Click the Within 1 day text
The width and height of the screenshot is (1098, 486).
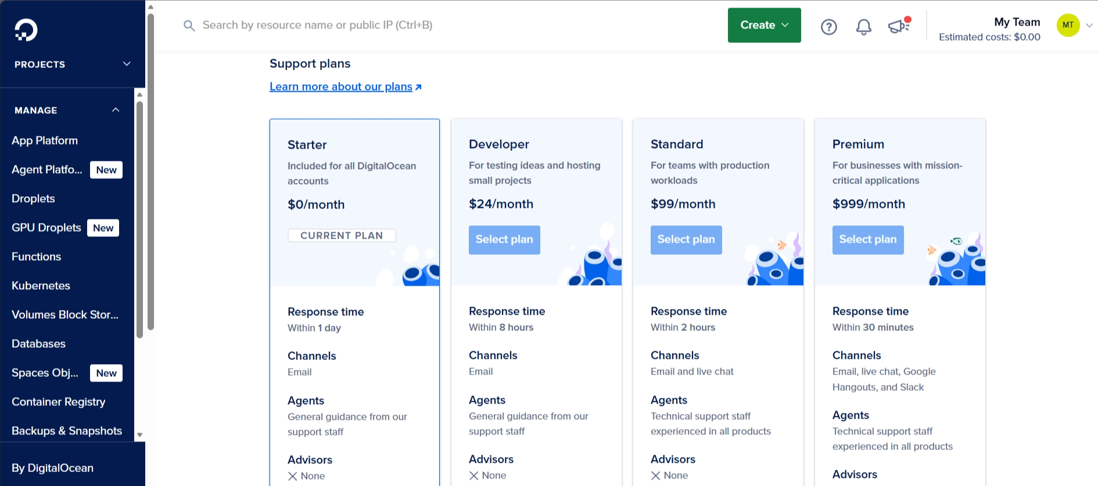pos(314,328)
